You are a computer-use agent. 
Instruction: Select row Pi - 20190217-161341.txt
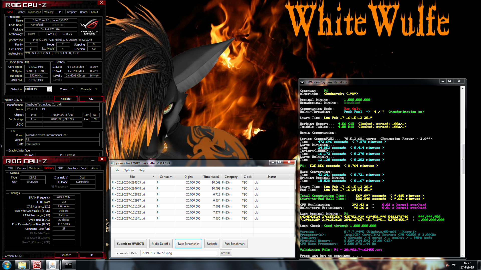tap(202, 218)
